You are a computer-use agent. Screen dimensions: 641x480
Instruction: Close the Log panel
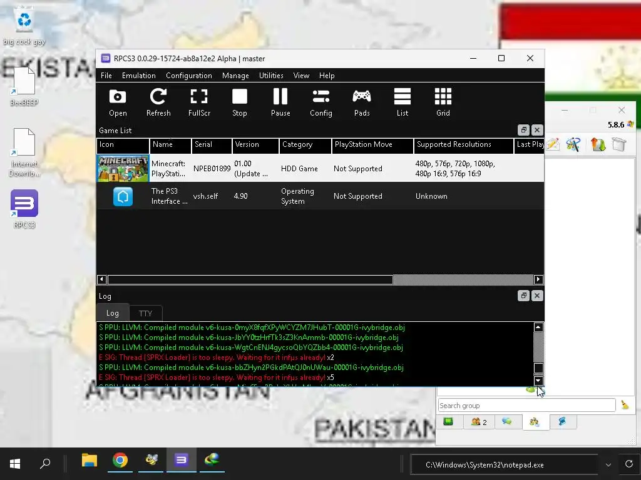click(537, 296)
